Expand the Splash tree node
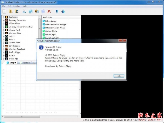The width and height of the screenshot is (164, 123). [4, 55]
